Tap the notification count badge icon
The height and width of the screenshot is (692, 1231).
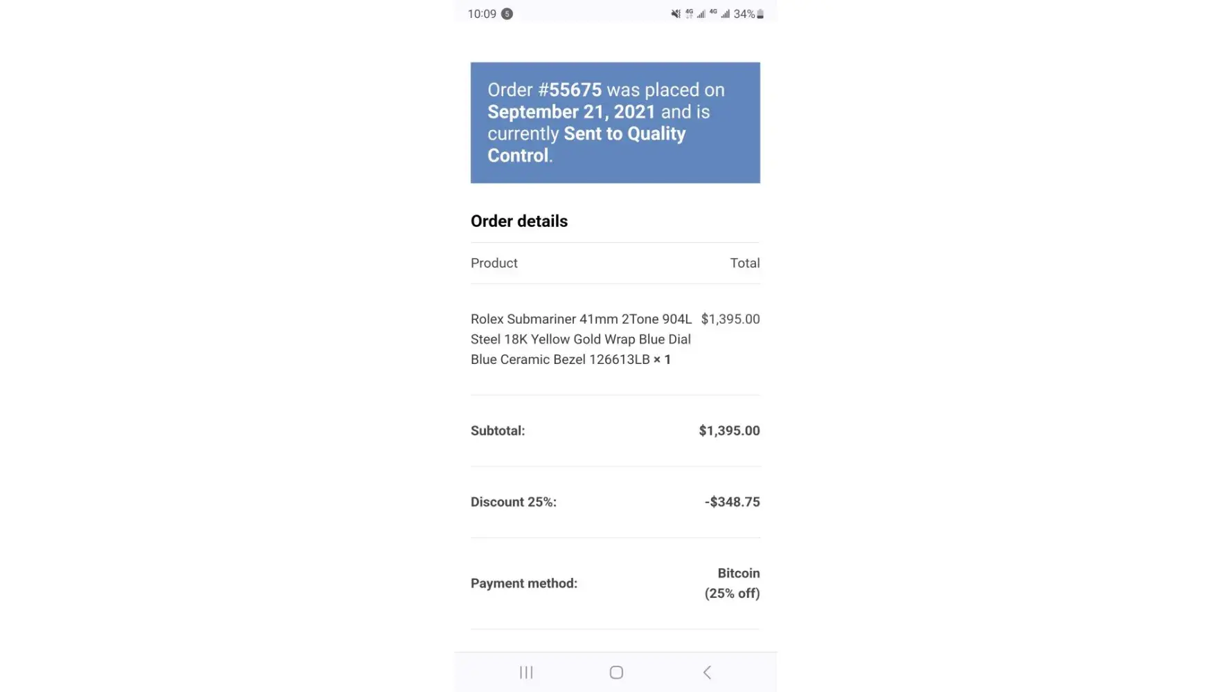[x=507, y=14]
